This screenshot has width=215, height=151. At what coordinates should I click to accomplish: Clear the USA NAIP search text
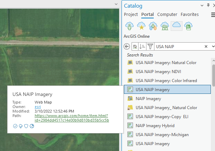[x=206, y=46]
